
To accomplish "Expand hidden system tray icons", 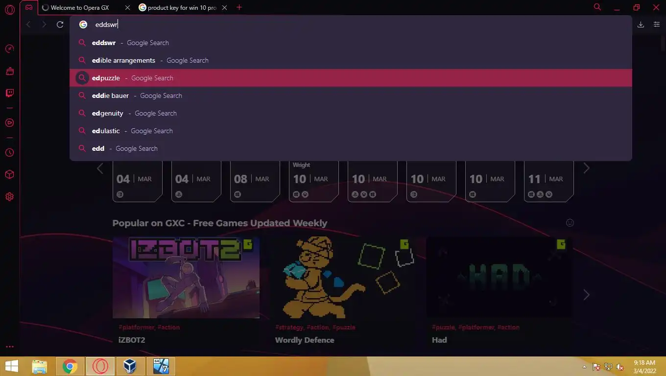I will [x=584, y=367].
